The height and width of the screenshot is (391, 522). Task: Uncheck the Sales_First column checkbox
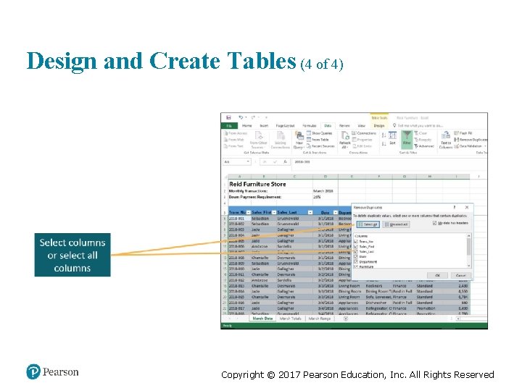[356, 246]
